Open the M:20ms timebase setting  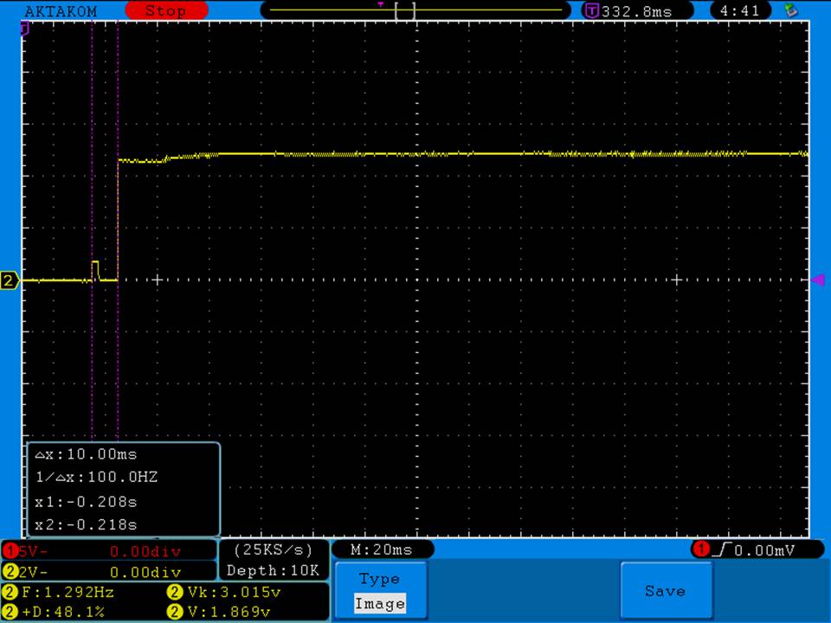pyautogui.click(x=382, y=549)
